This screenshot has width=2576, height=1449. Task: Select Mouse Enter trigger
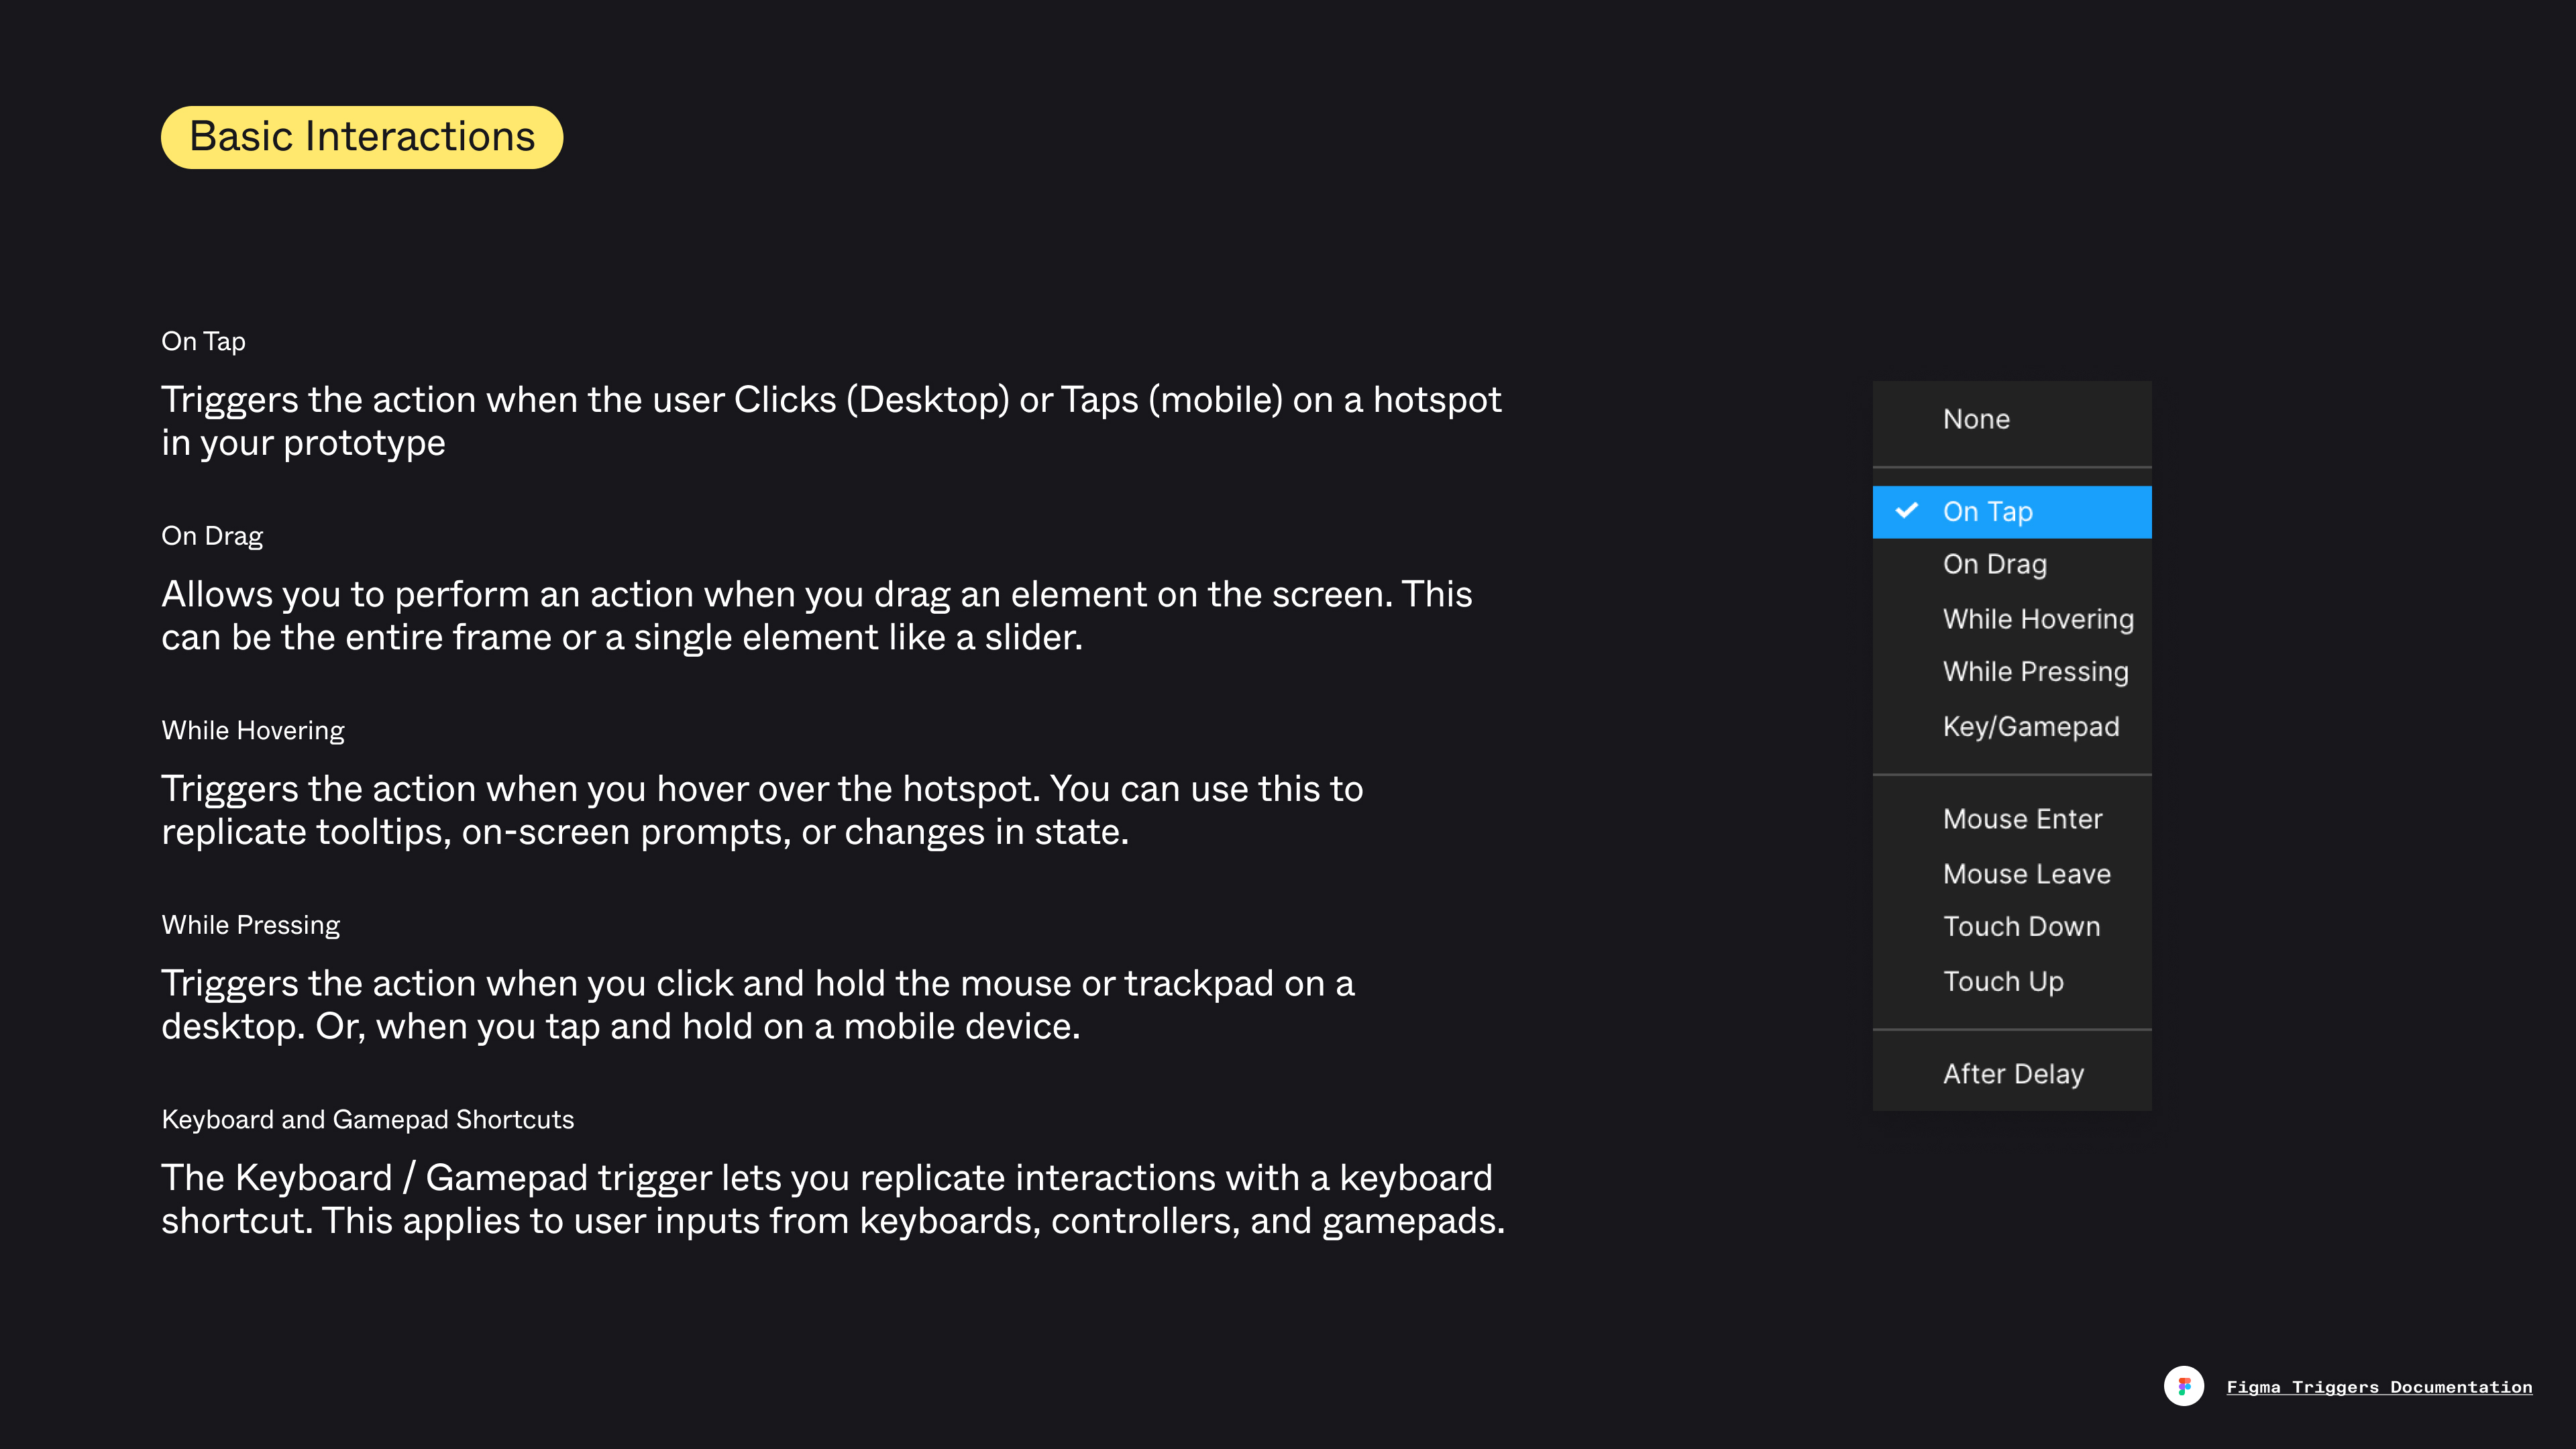point(2022,819)
